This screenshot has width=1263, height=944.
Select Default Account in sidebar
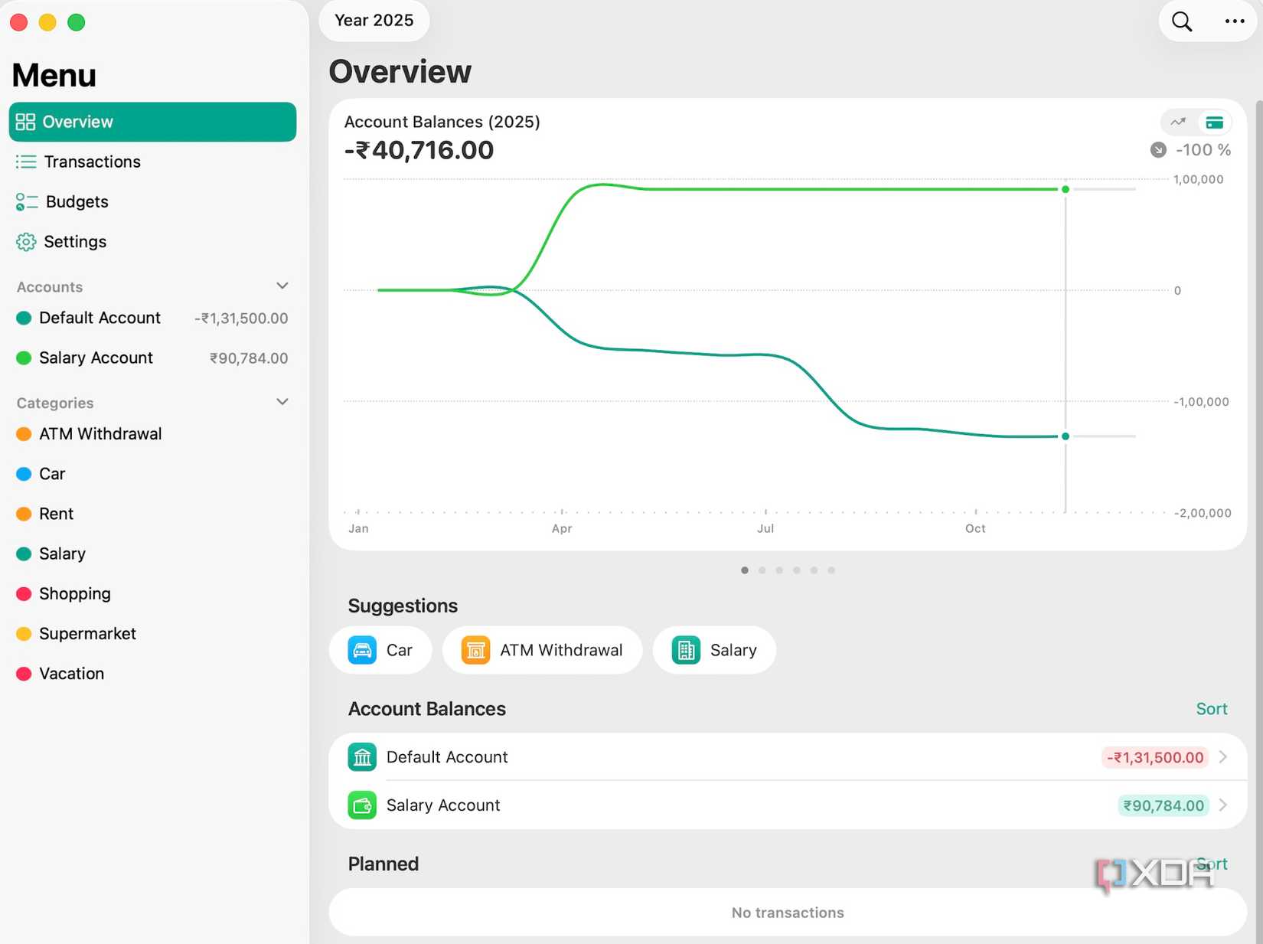click(x=152, y=318)
